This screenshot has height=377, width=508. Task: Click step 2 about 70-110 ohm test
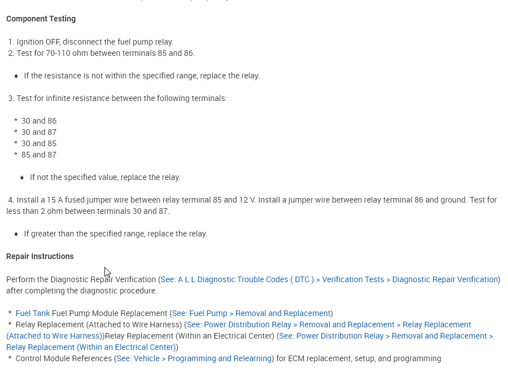tap(105, 53)
